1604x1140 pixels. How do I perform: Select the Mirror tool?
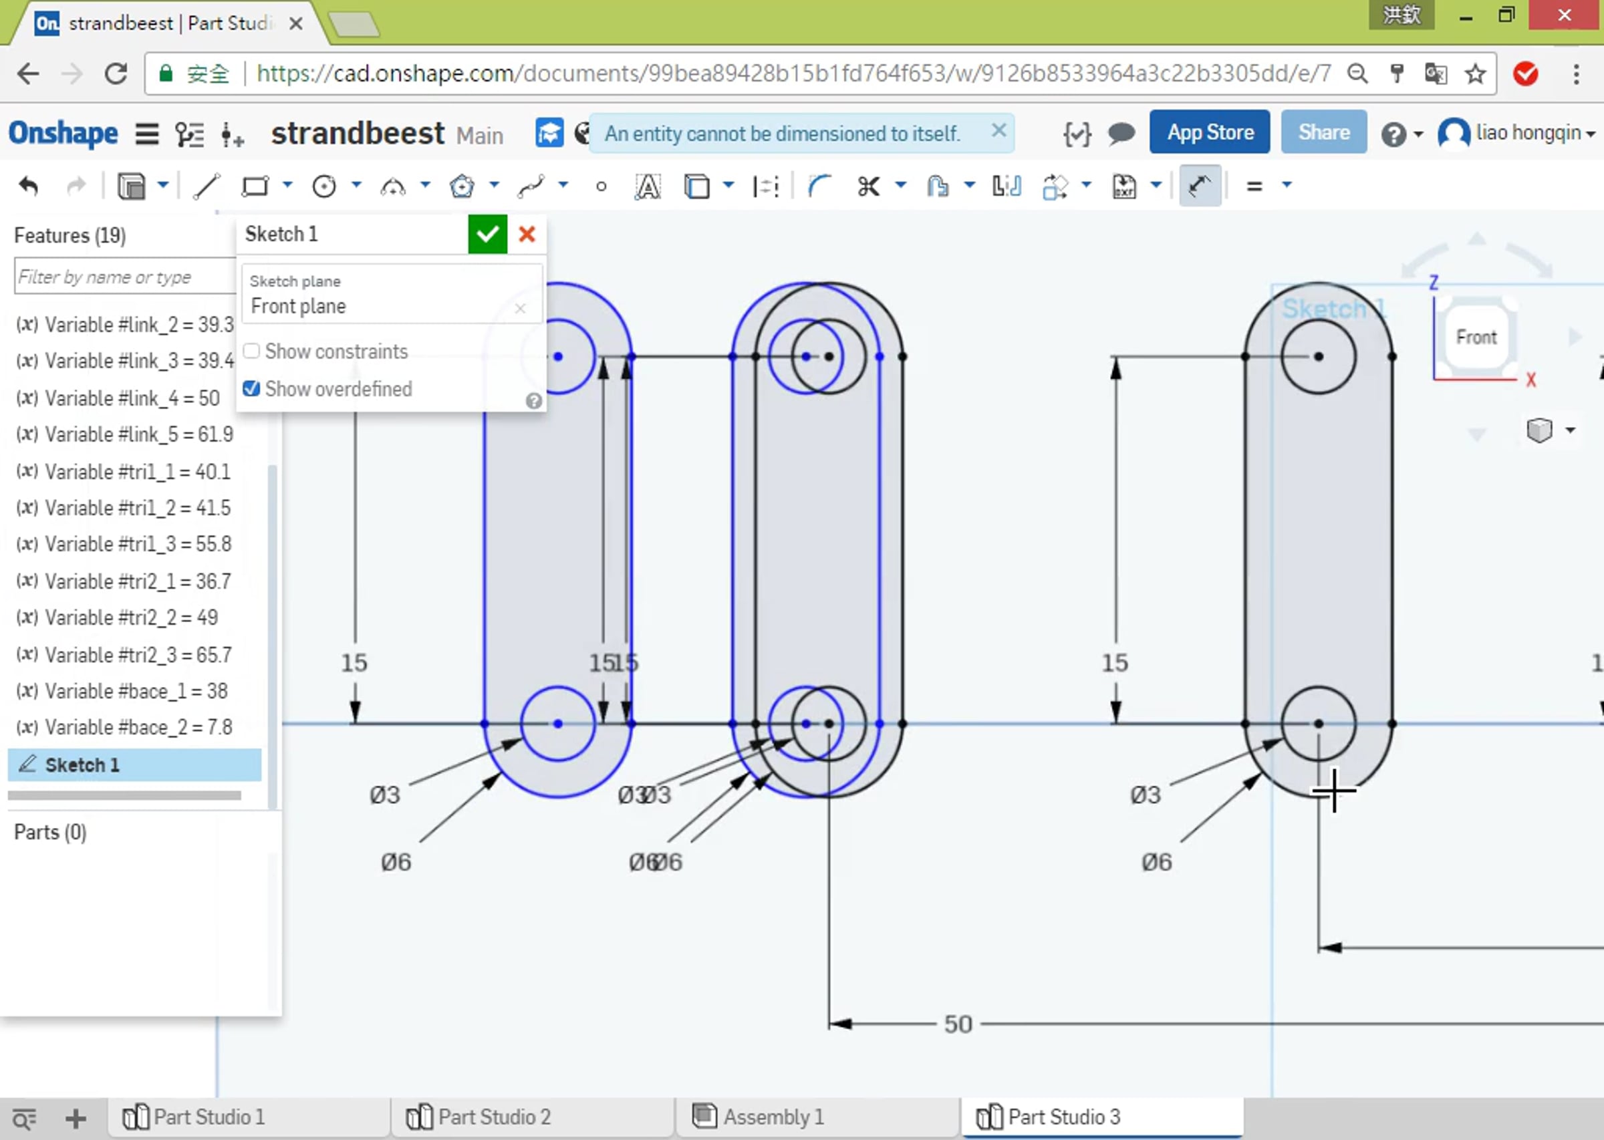pyautogui.click(x=1007, y=186)
